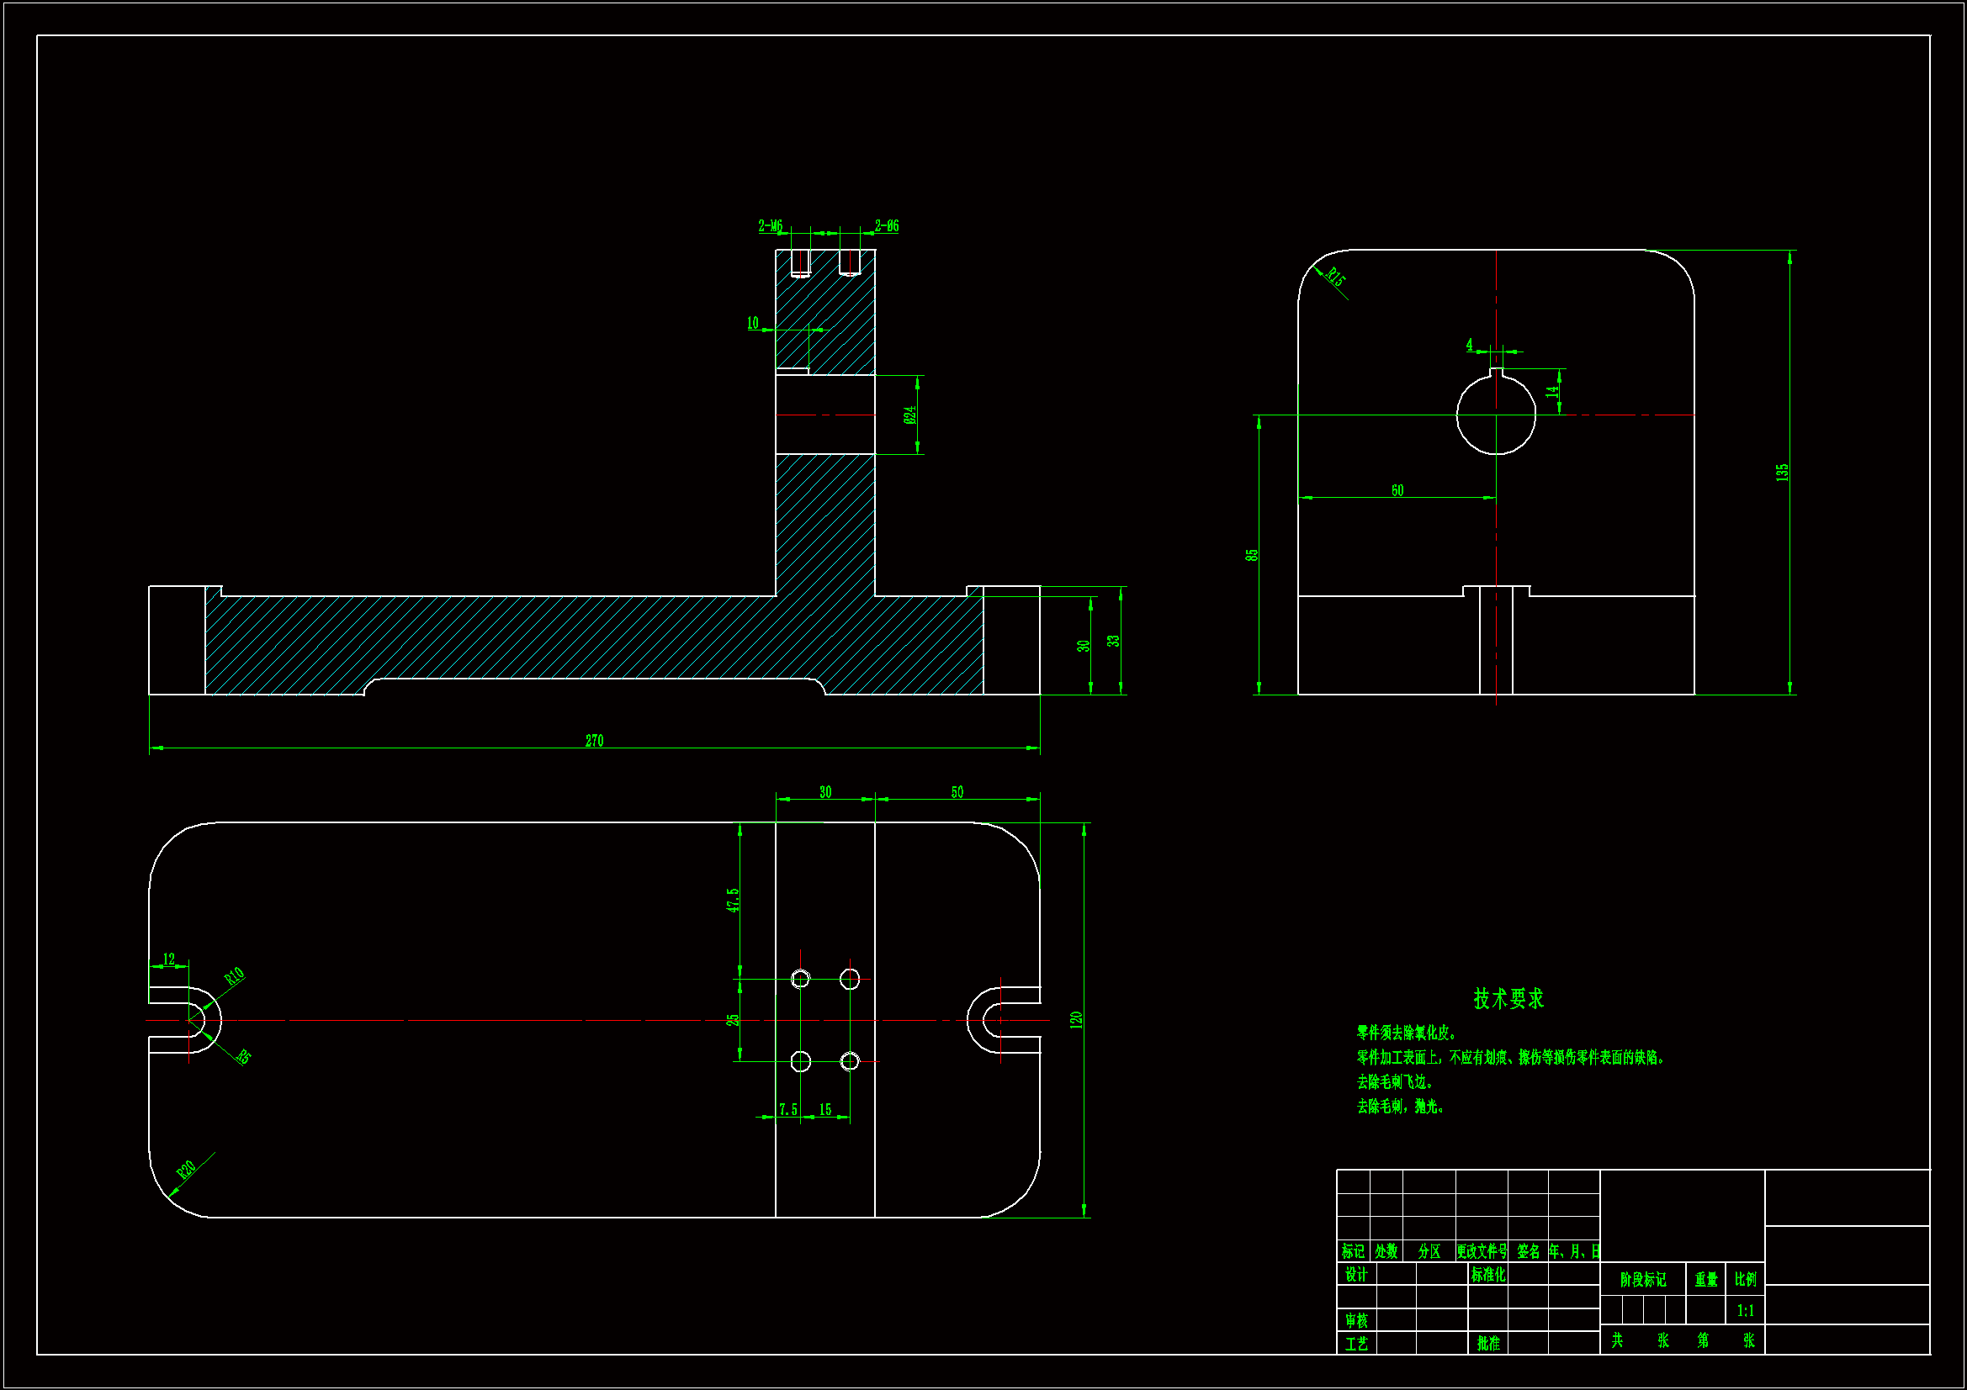Screen dimensions: 1967x1390
Task: Click the R10 slot radius label
Action: [234, 976]
